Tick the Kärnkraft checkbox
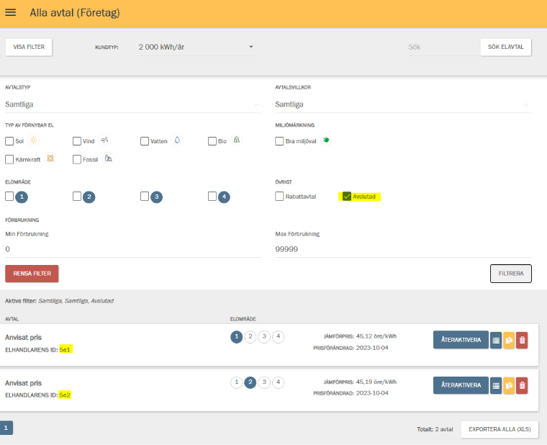547x445 pixels. (9, 159)
